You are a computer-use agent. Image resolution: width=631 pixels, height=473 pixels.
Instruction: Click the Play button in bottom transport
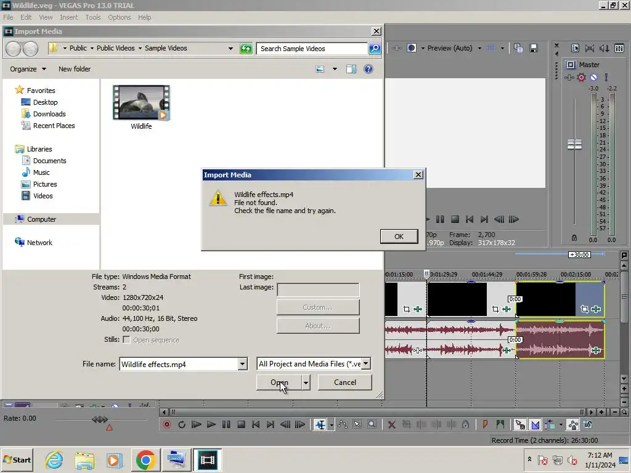click(211, 424)
